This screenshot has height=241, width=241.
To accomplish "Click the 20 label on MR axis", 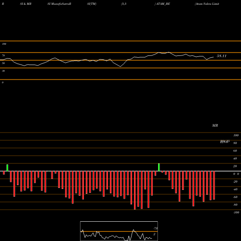I will 235,166.
